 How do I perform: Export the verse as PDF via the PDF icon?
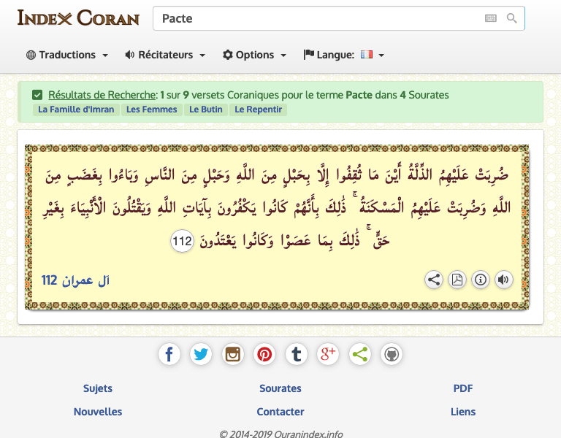click(457, 279)
